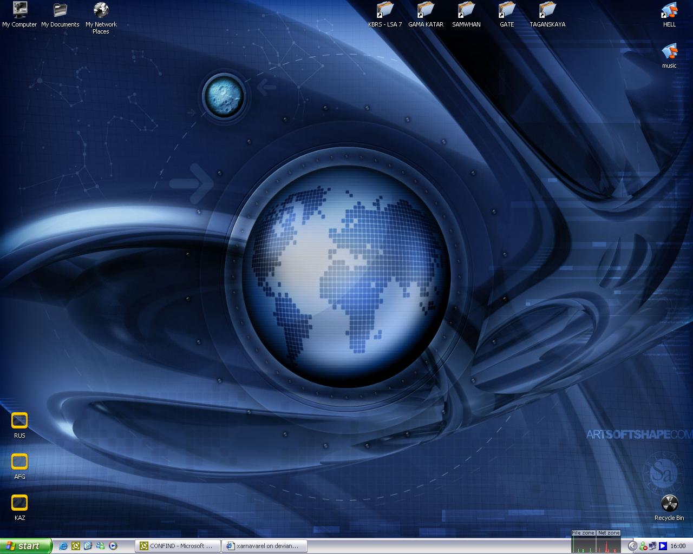Select the TAGANSKAYA folder shortcut

(x=547, y=15)
